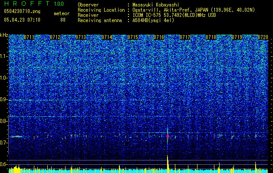Click the 0.6 kHz axis label
This screenshot has width=273, height=173.
[3, 164]
